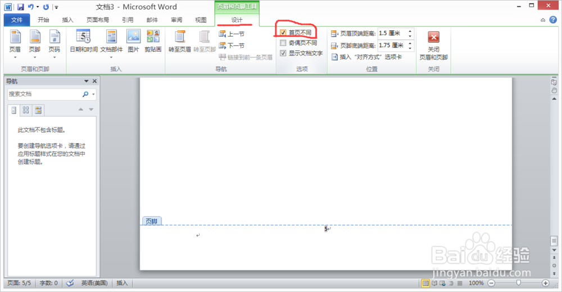Open the 文件 (File) tab
Screen dimensions: 562x292
tap(16, 20)
